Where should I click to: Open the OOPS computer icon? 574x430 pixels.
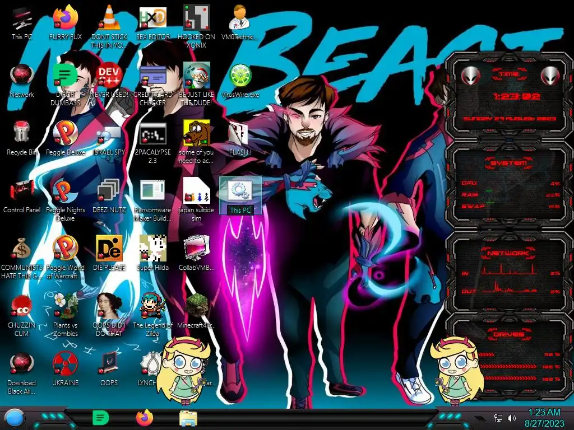coord(109,370)
